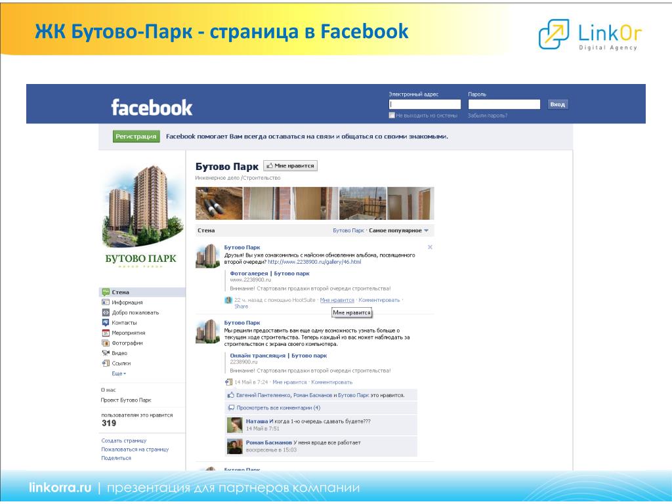Screen dimensions: 672x504
Task: Click the large Бутово Парк profile picture
Action: (x=142, y=217)
